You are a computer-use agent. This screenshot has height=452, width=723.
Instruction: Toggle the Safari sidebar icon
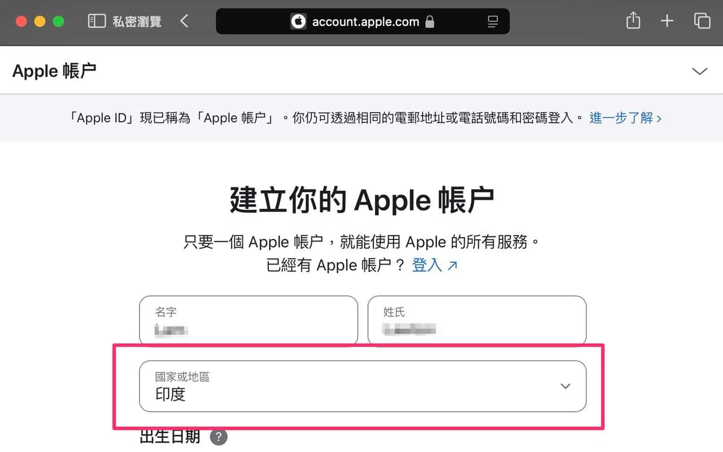tap(97, 21)
